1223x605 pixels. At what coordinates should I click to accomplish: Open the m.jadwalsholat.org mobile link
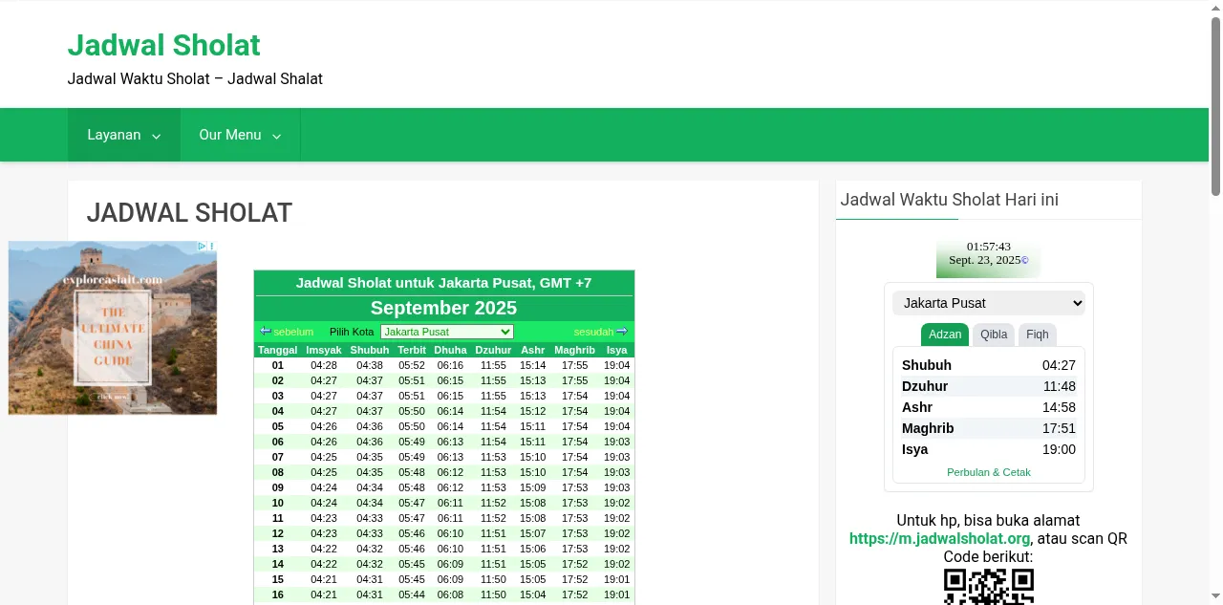[939, 539]
